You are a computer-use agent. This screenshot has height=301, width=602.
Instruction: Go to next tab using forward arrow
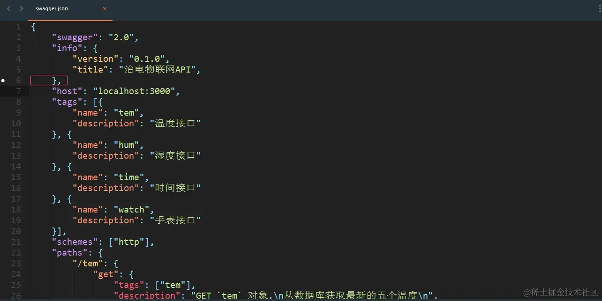pos(21,8)
